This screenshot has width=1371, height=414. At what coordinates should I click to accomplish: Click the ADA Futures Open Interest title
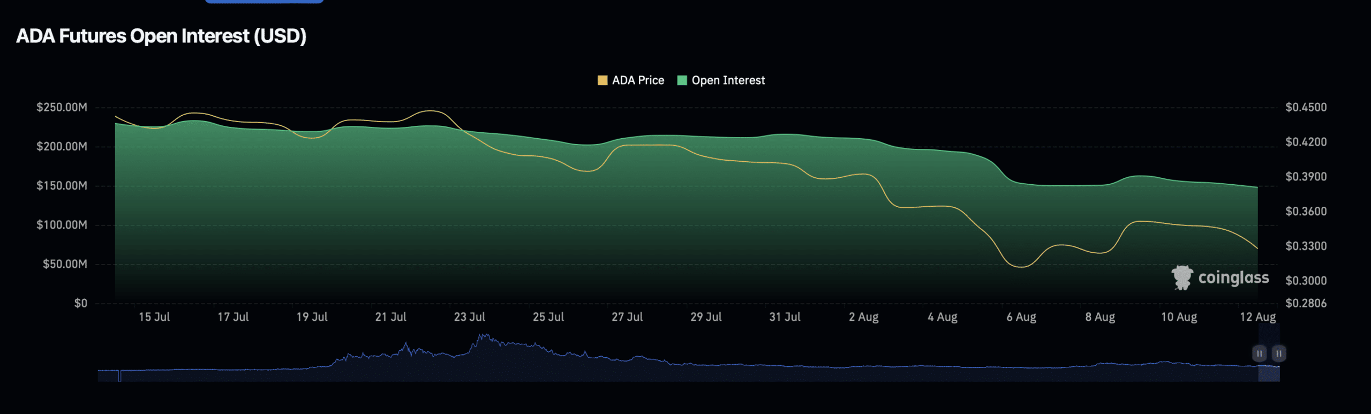161,36
